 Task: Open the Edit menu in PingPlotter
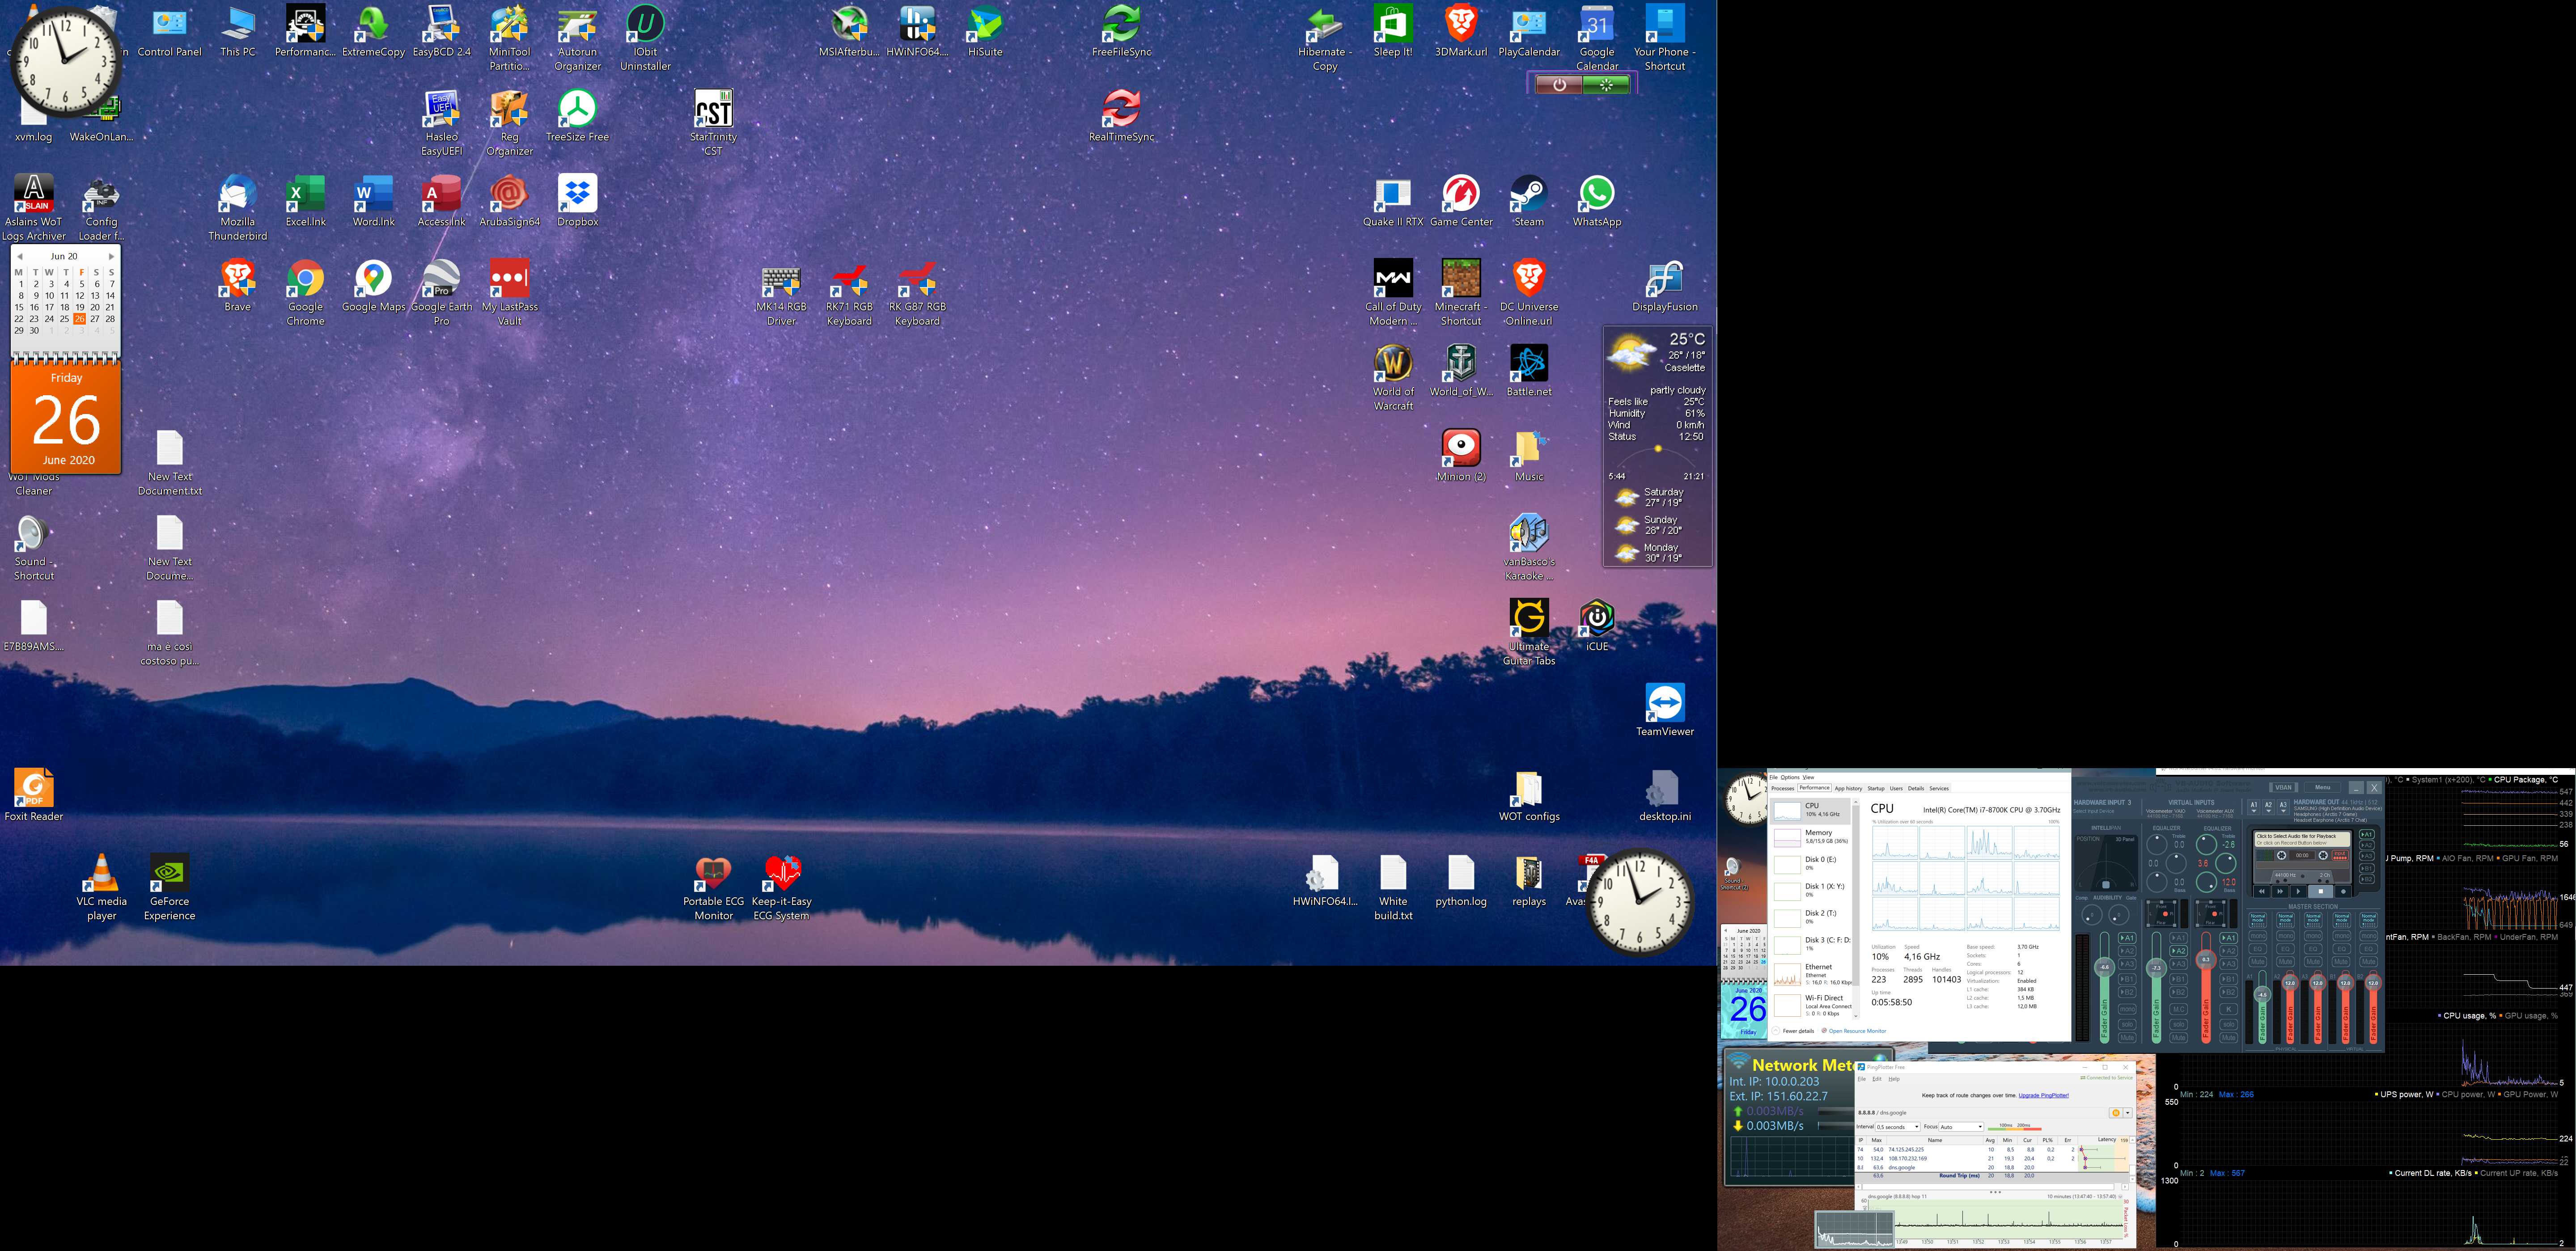tap(1877, 1079)
